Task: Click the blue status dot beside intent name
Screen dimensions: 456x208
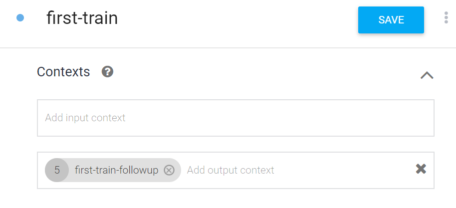Action: coord(20,18)
